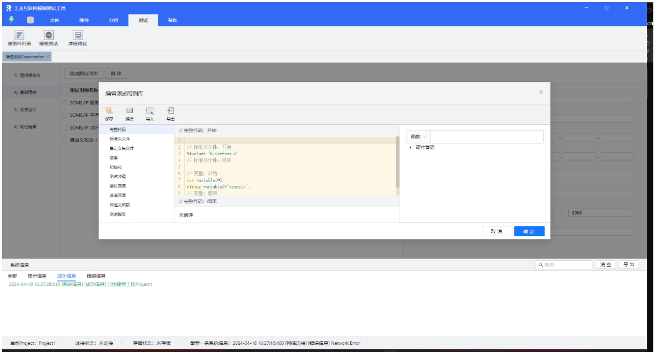Open the 被测件列表 ribbon icon
This screenshot has height=355, width=656.
tap(19, 35)
